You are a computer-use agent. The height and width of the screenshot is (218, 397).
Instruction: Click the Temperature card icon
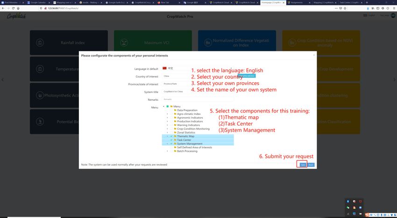click(x=40, y=69)
